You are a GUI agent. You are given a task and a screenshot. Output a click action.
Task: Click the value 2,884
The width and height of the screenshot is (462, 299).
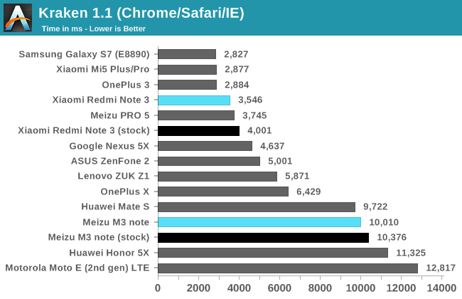[x=237, y=85]
